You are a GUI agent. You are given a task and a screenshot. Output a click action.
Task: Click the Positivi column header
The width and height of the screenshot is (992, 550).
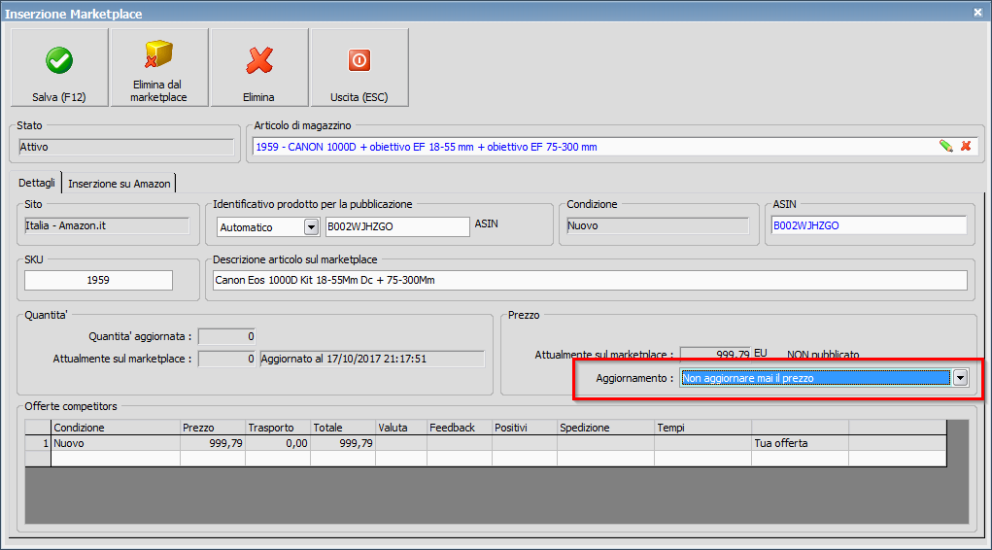click(x=525, y=428)
